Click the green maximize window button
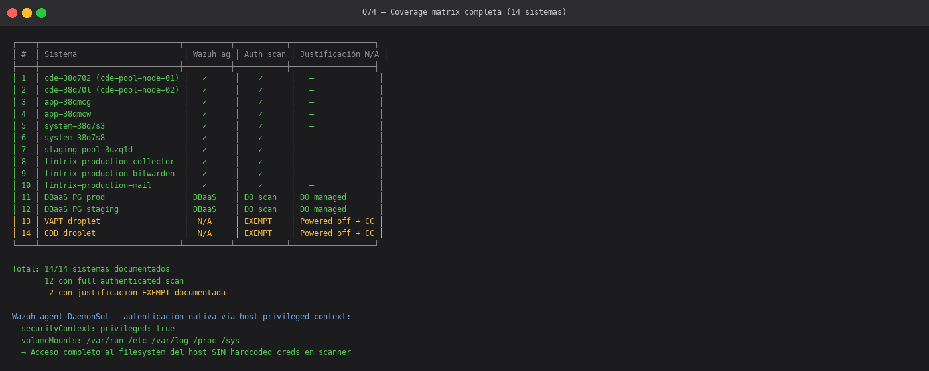This screenshot has width=929, height=371. (x=41, y=13)
